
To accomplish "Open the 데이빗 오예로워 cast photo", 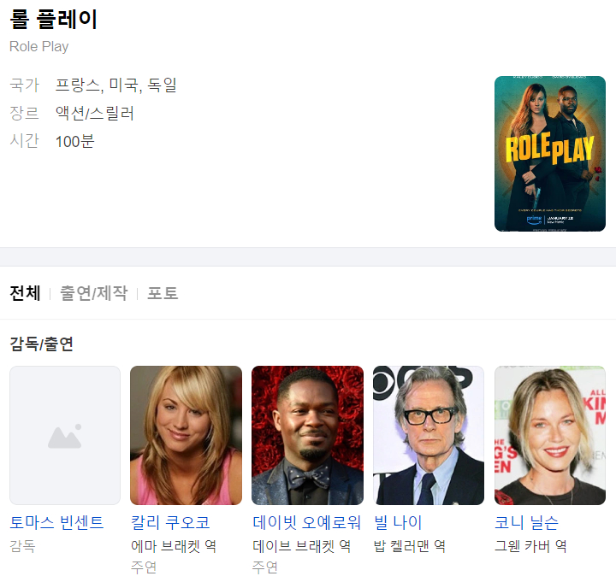I will point(307,436).
